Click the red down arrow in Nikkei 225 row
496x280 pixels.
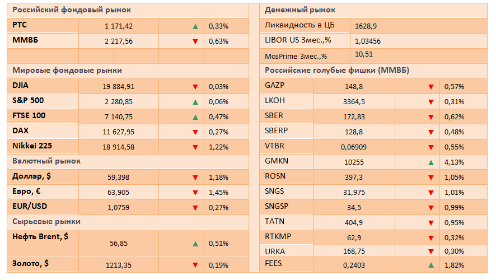click(195, 147)
